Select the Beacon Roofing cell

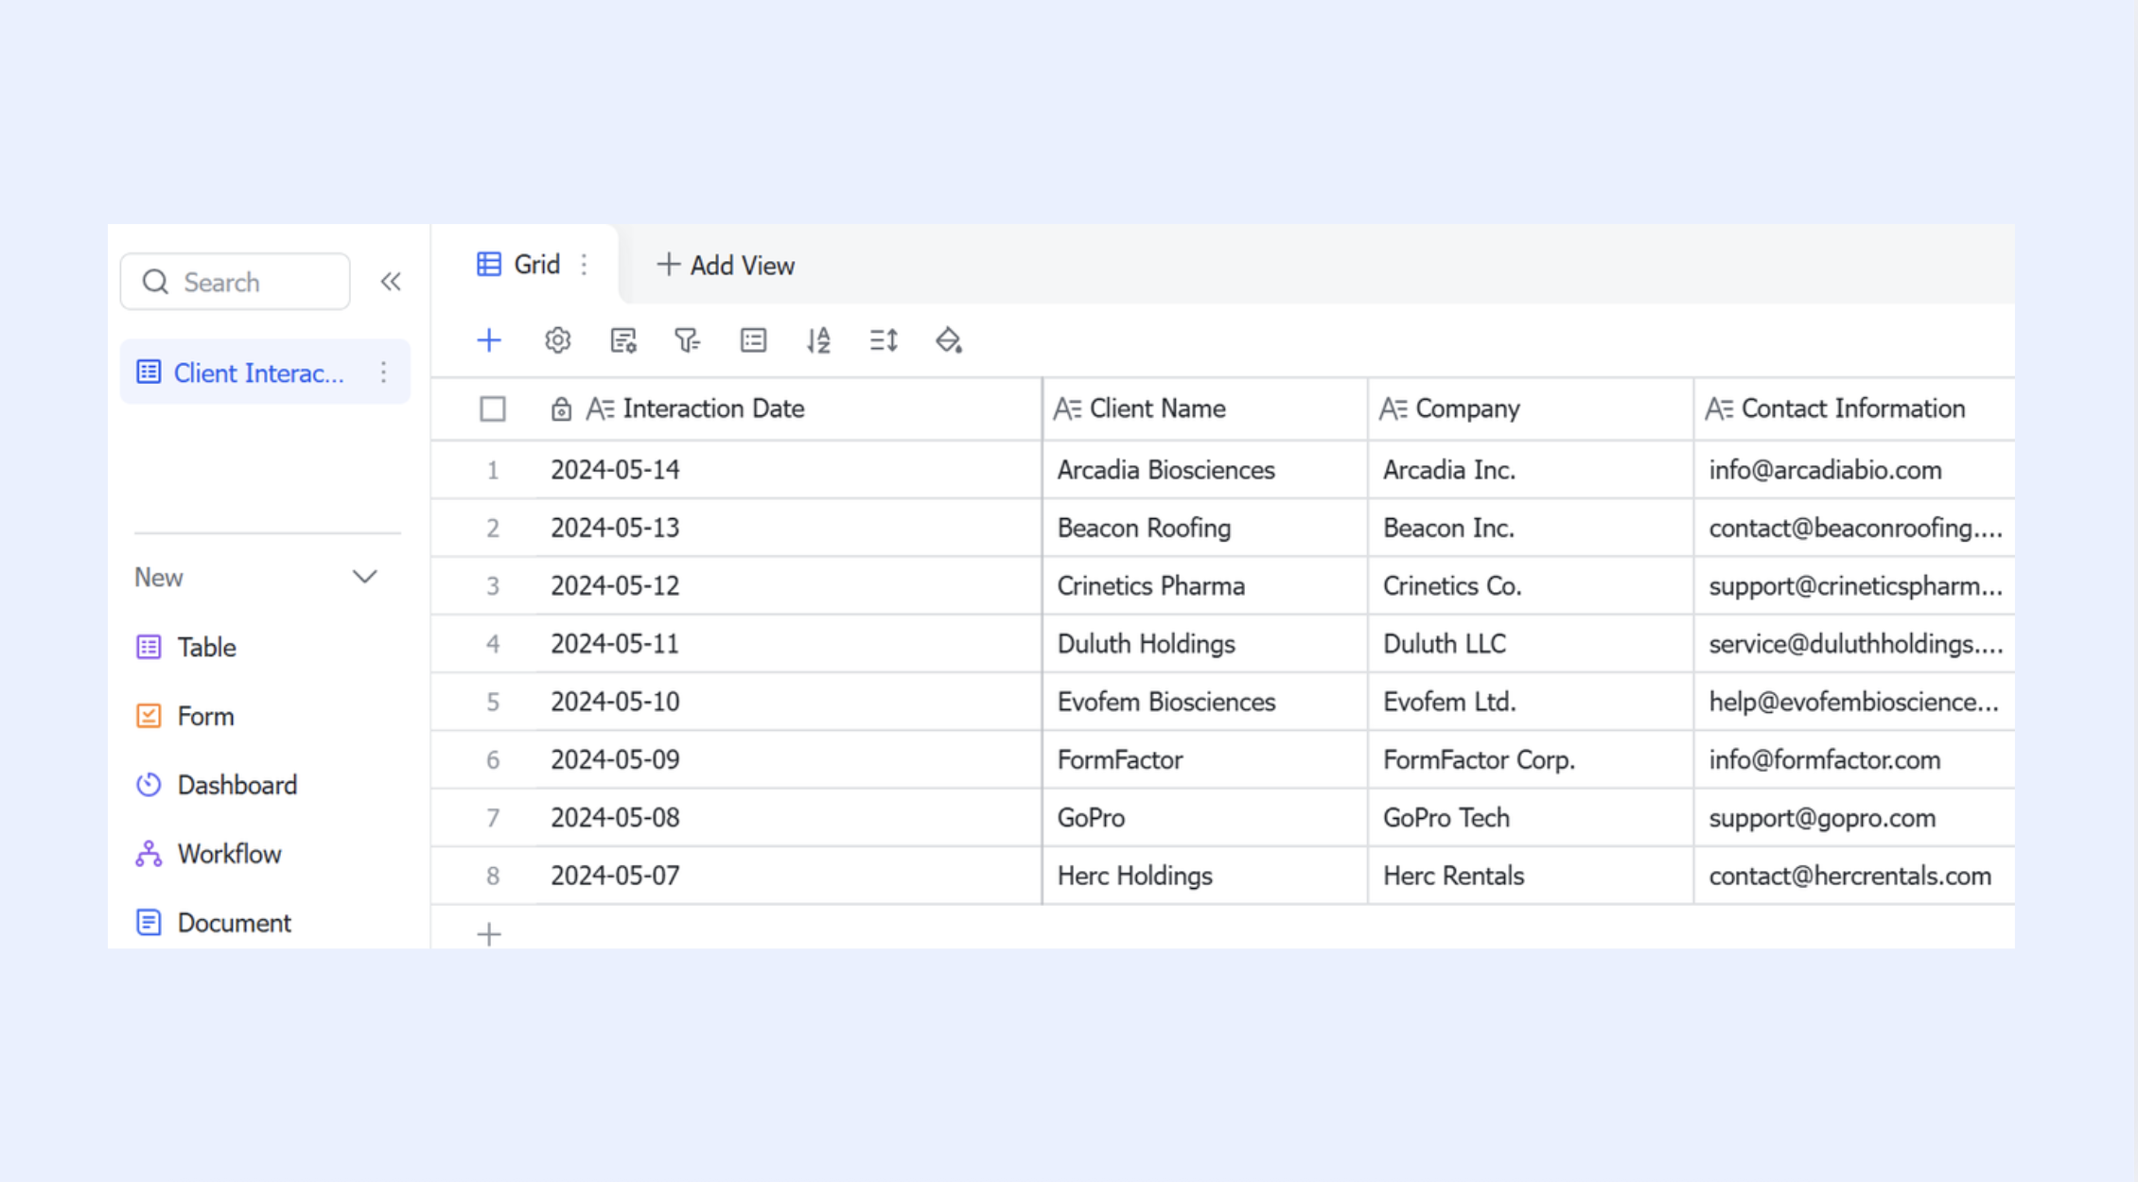(1205, 528)
